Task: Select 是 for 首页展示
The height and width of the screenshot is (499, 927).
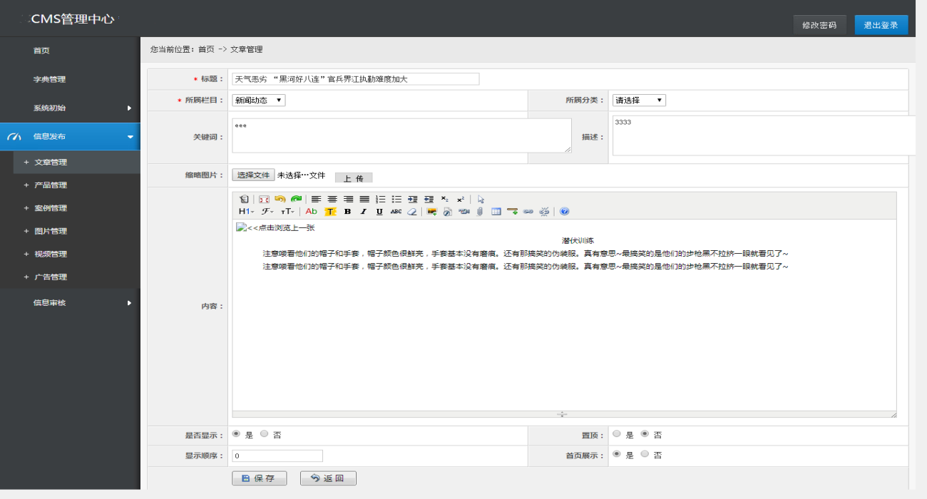Action: (x=616, y=454)
